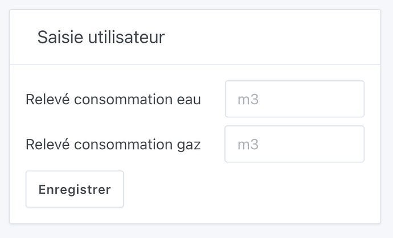Activate the gaz meter reading textbox
The width and height of the screenshot is (393, 238).
(294, 144)
